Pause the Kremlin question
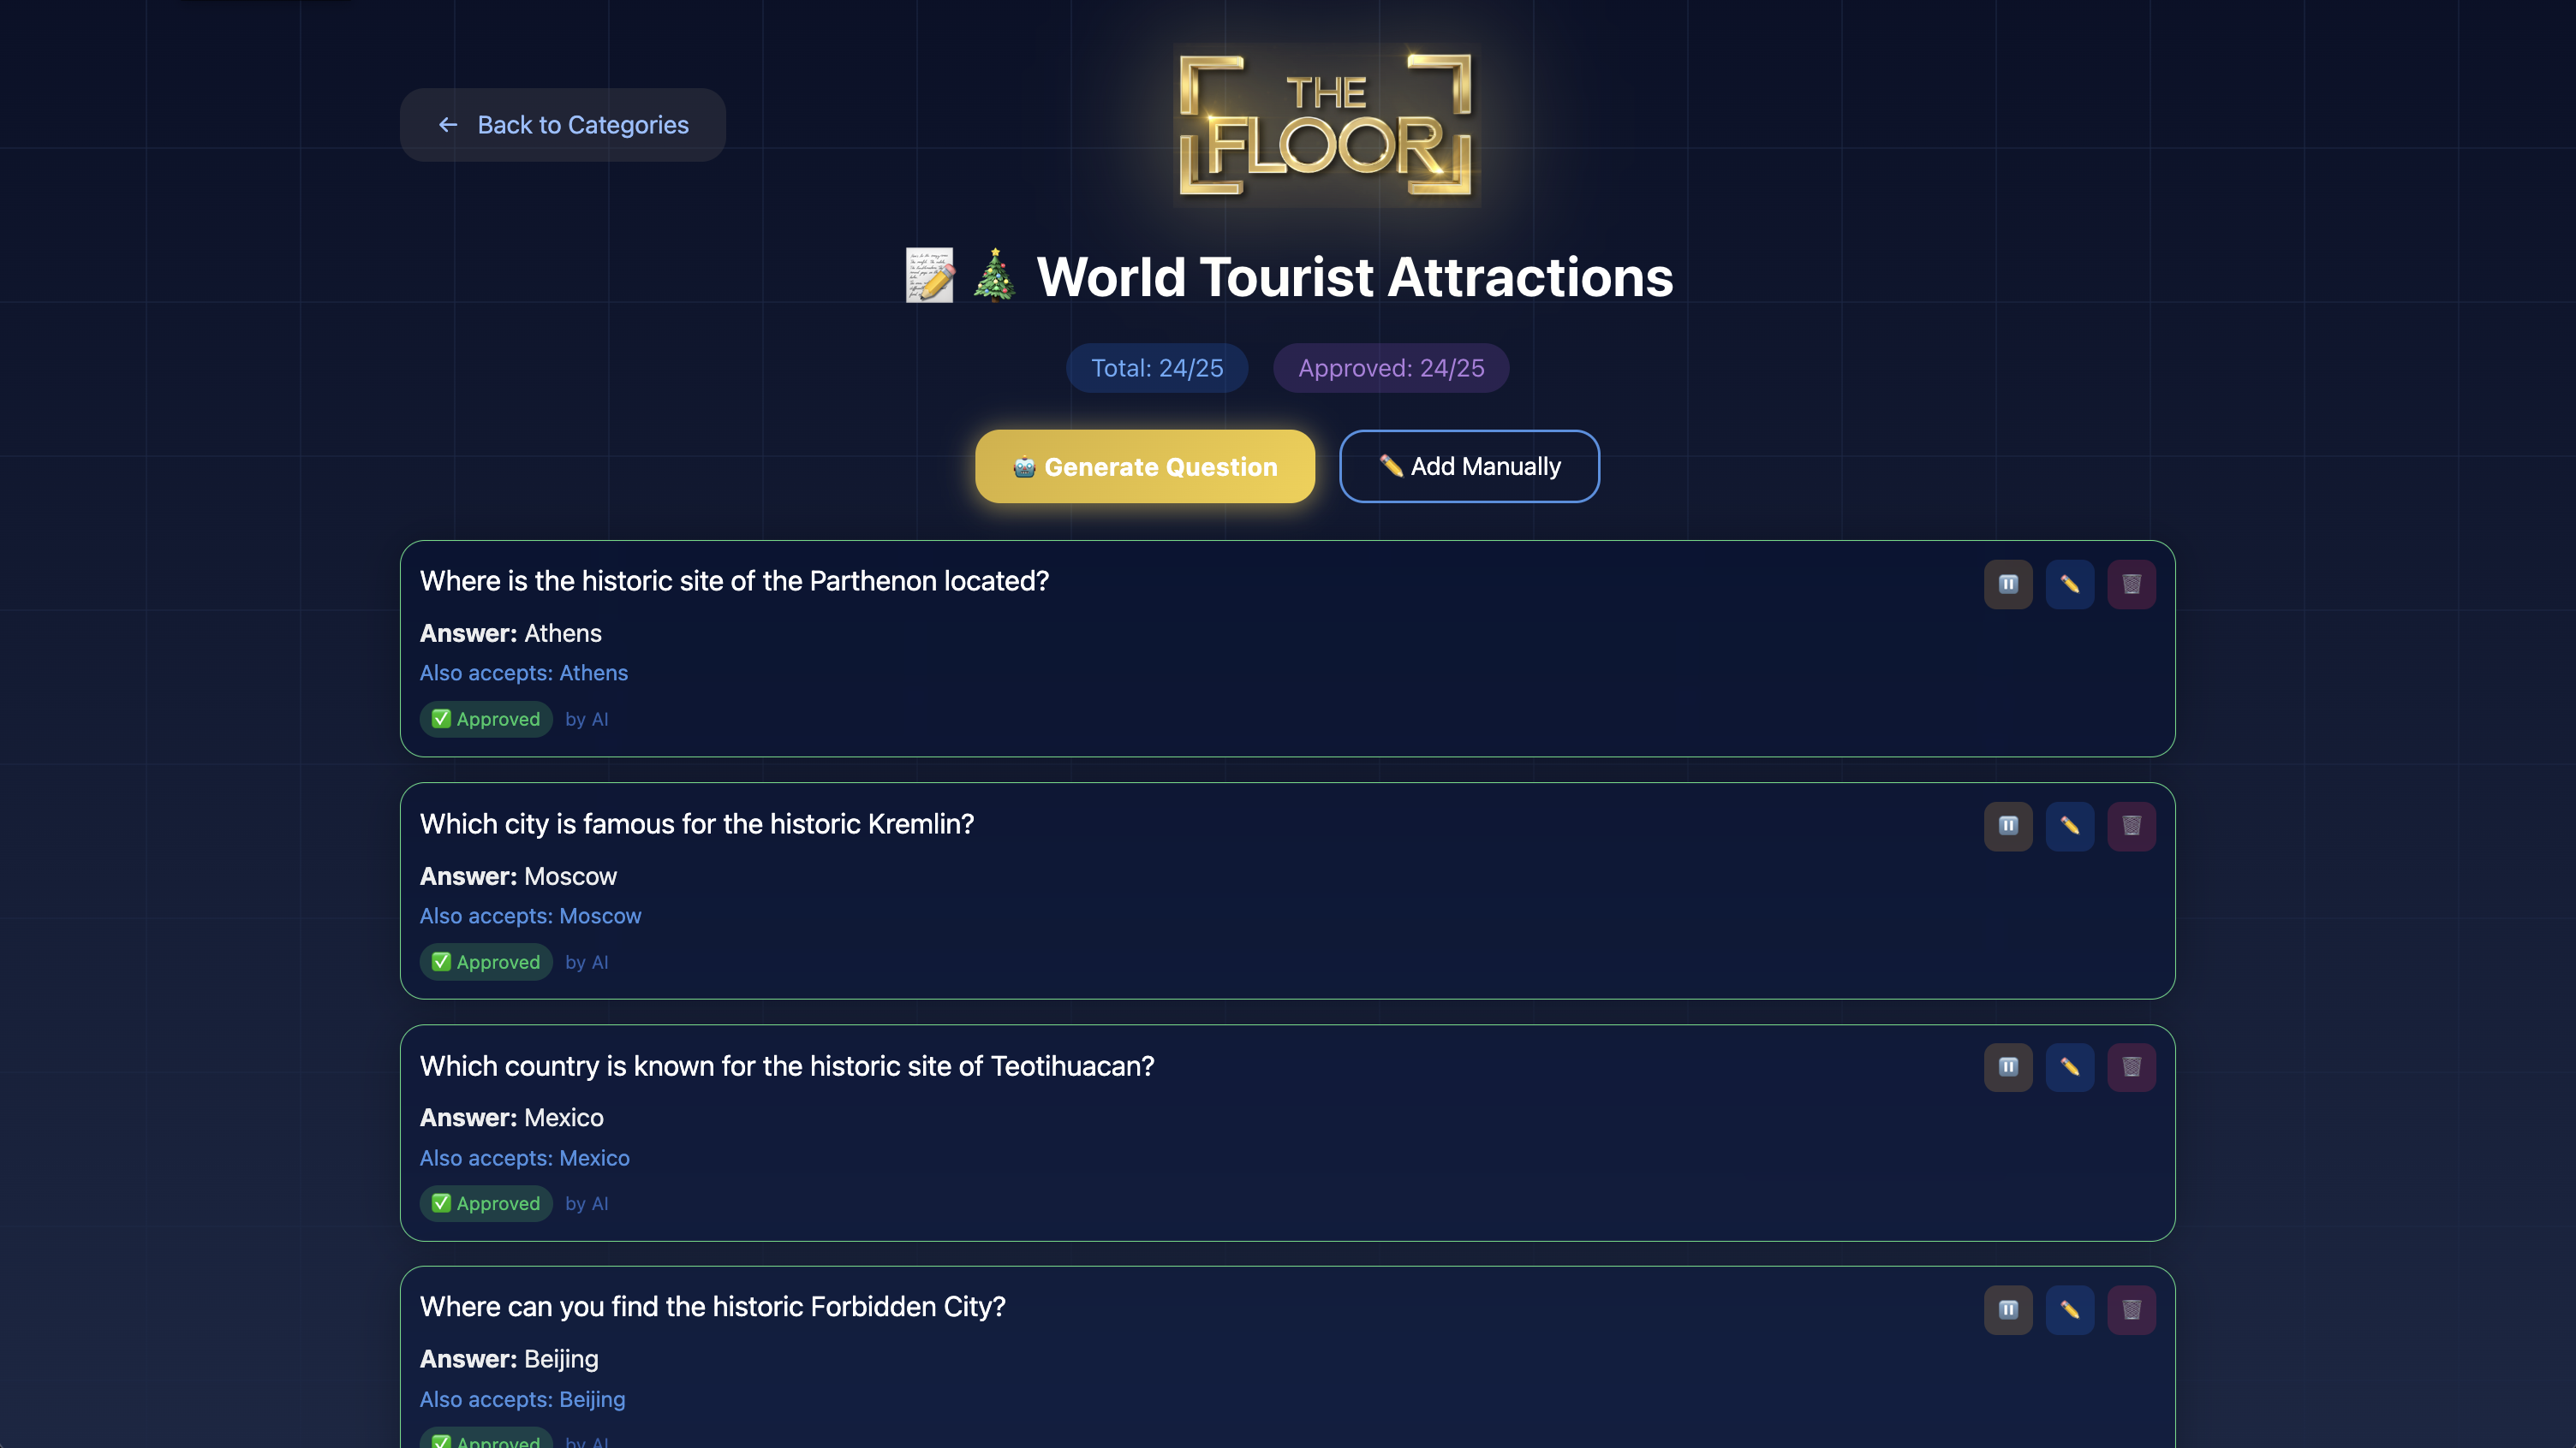The height and width of the screenshot is (1448, 2576). [2008, 827]
